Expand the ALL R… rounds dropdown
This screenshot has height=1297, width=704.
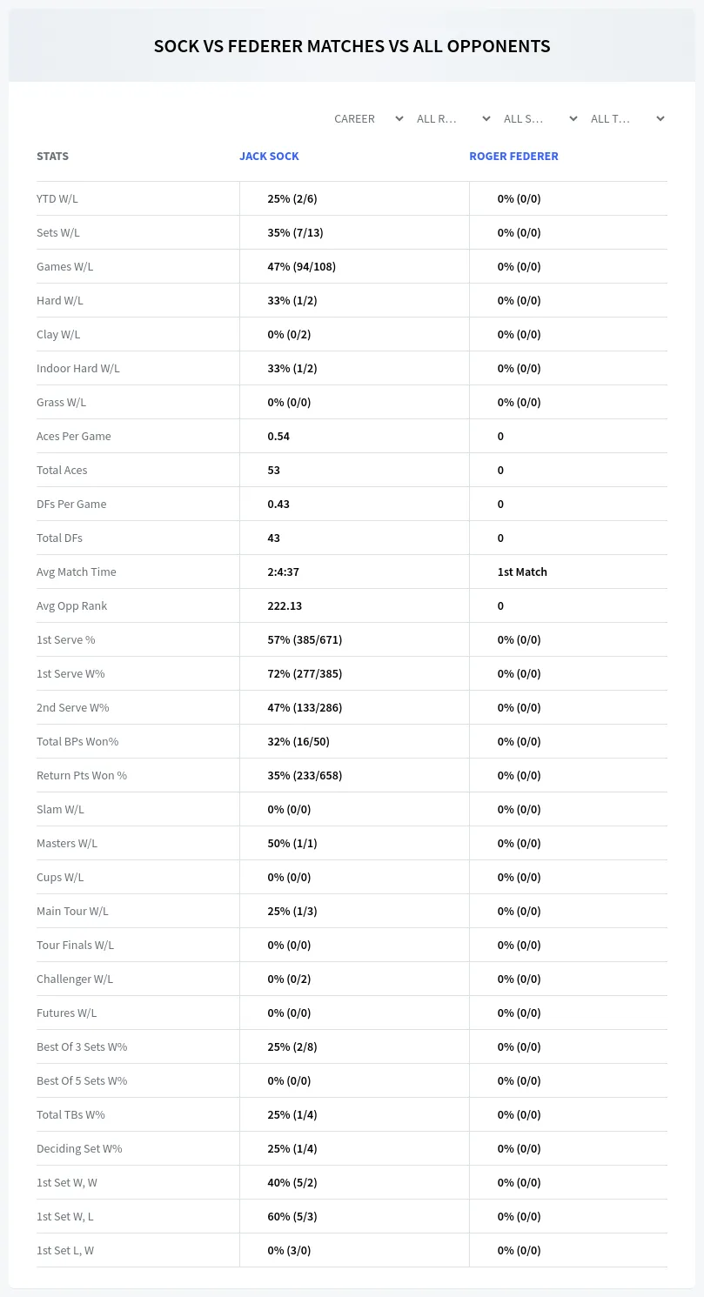pyautogui.click(x=454, y=118)
